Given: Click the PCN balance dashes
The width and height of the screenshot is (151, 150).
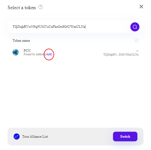Looking at the screenshot, I should pos(137,51).
